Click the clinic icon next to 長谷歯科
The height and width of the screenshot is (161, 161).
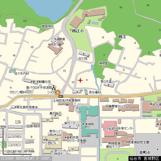tap(86, 92)
